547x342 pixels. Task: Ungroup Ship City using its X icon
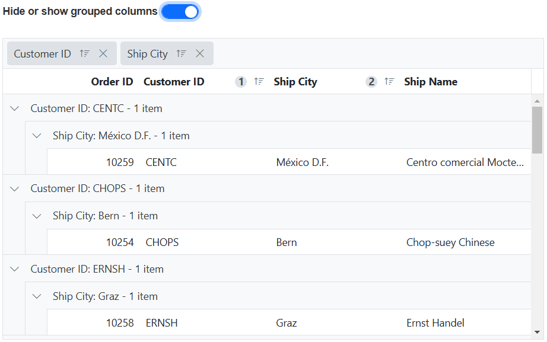tap(200, 53)
